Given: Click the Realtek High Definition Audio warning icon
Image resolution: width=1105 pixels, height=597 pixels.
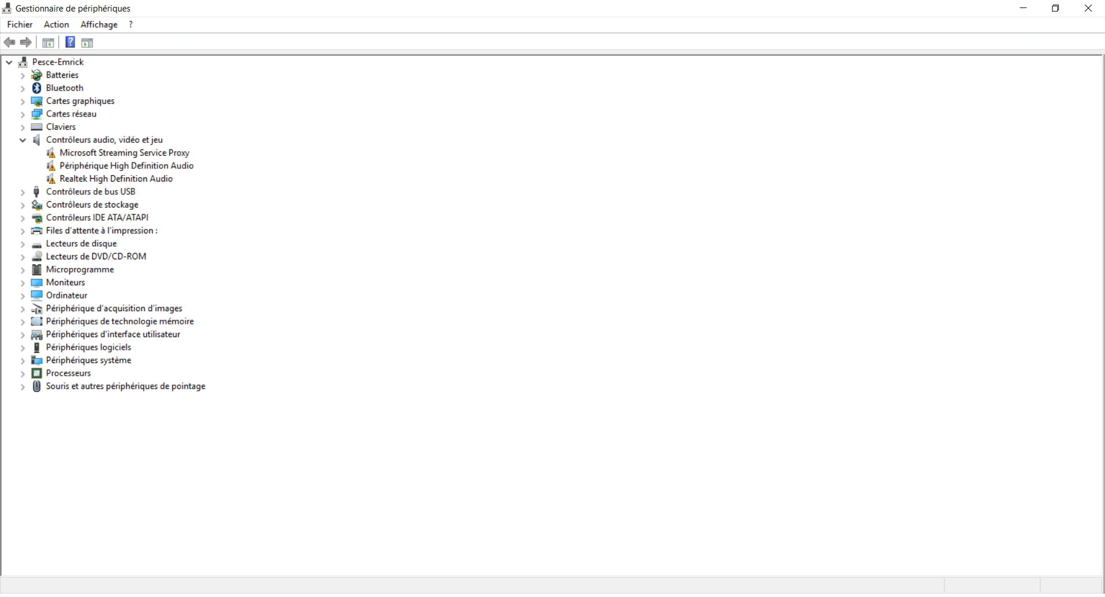Looking at the screenshot, I should coord(51,179).
